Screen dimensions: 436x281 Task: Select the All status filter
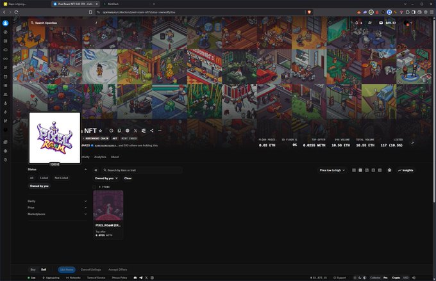pos(31,178)
